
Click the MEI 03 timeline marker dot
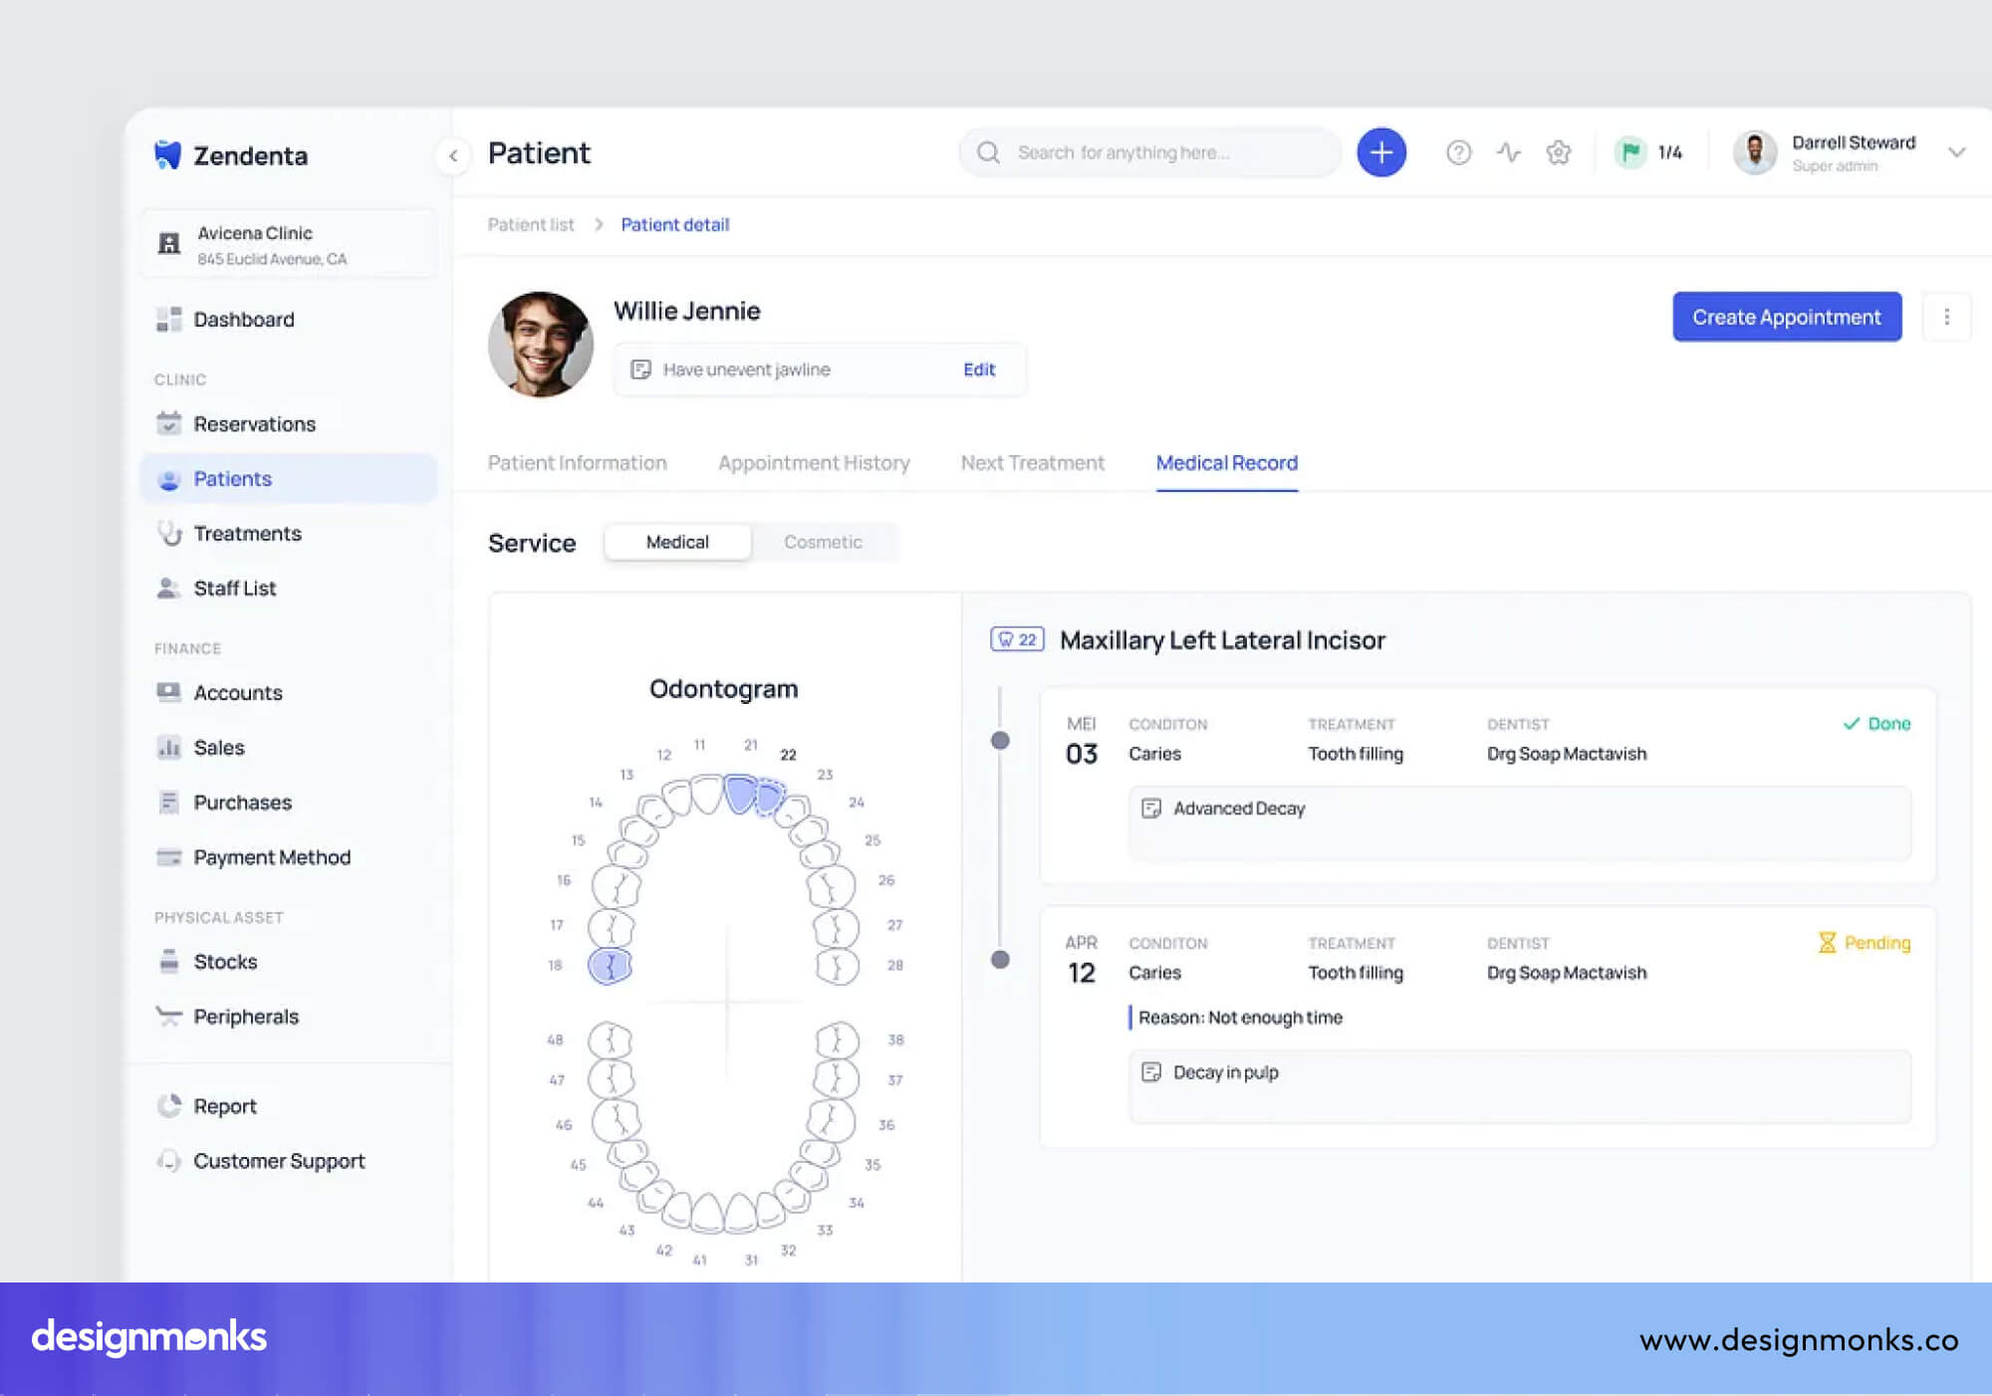(x=1000, y=741)
